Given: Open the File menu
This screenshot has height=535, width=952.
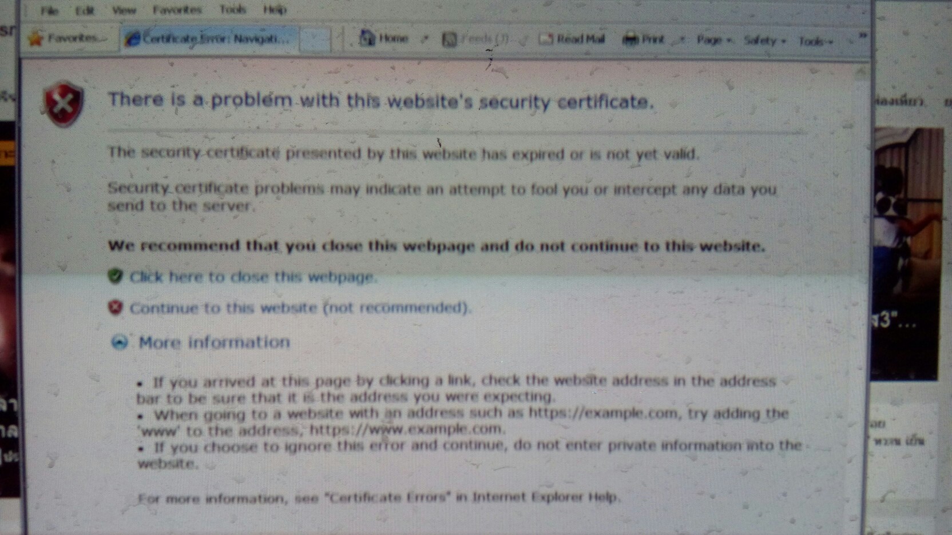Looking at the screenshot, I should (50, 10).
